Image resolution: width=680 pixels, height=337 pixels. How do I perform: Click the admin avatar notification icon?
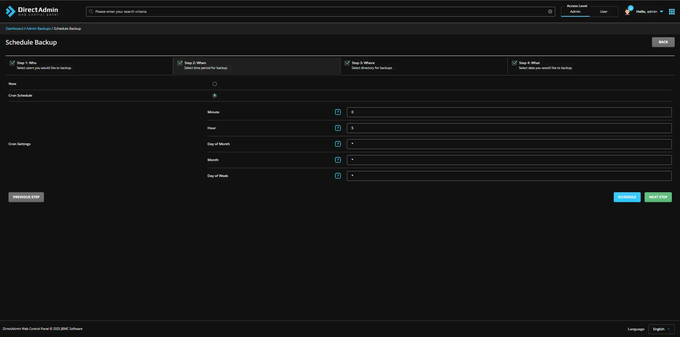click(x=628, y=12)
